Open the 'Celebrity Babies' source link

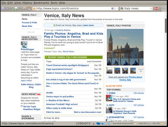click(x=63, y=30)
